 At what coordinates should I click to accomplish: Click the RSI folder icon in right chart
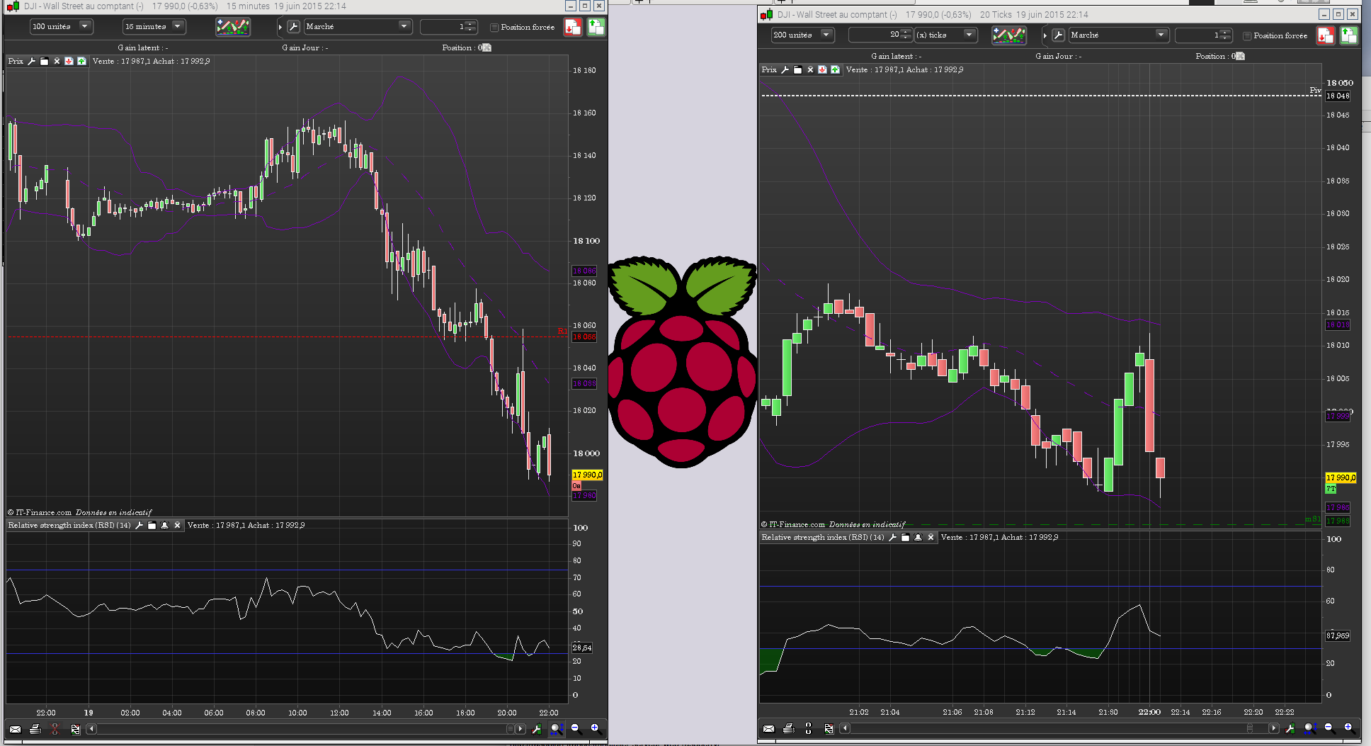point(906,537)
